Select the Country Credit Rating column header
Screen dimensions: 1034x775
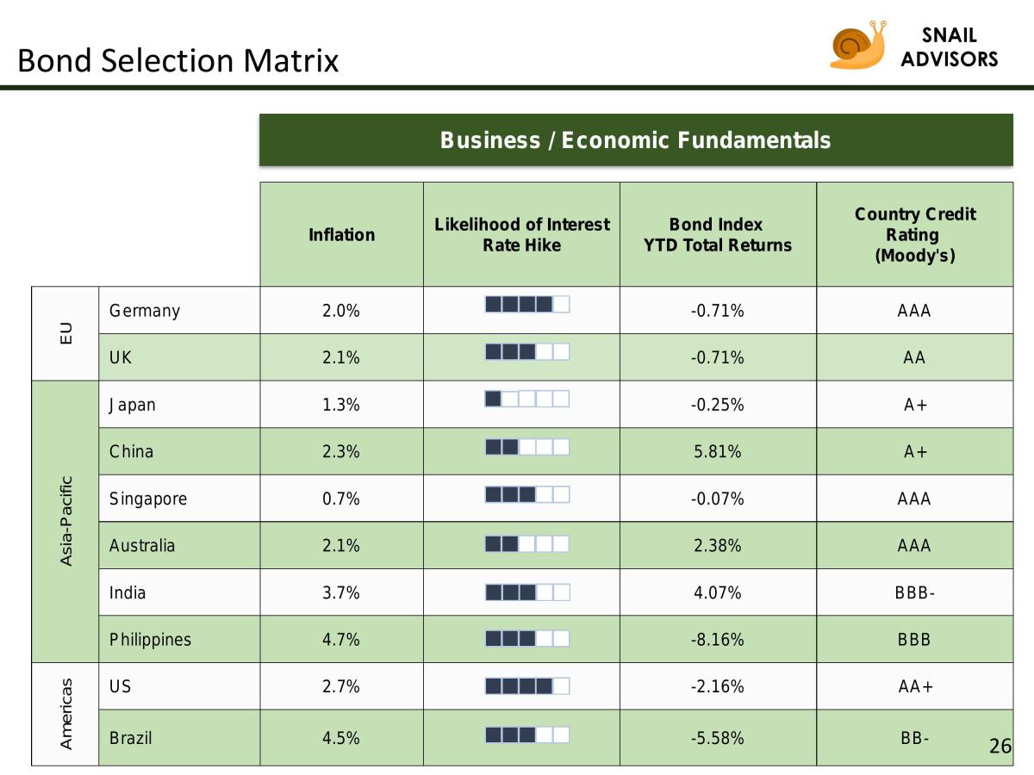915,234
